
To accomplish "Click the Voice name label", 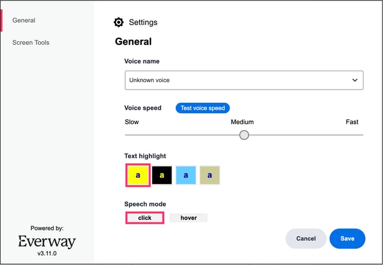I will (x=142, y=61).
